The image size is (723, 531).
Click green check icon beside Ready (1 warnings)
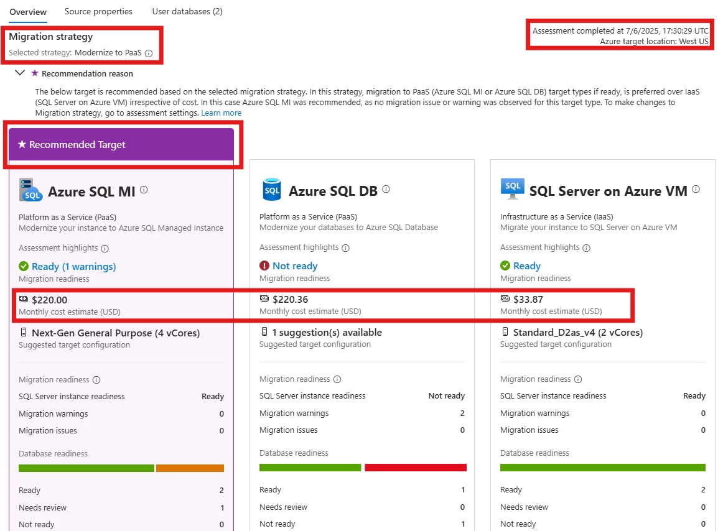click(x=24, y=266)
